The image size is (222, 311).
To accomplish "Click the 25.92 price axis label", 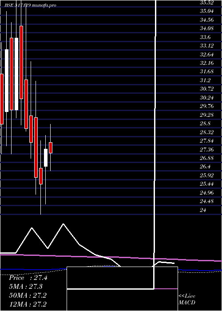I will coord(206,175).
